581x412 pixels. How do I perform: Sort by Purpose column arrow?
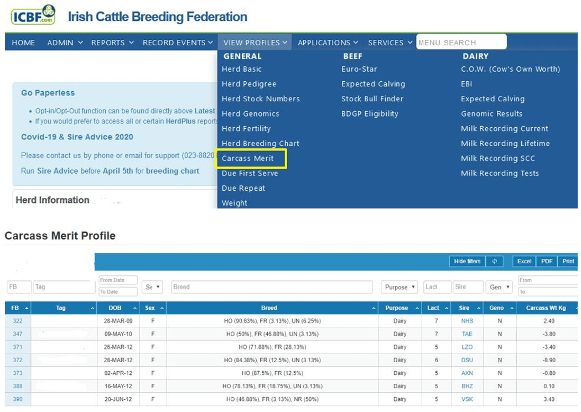tap(417, 308)
